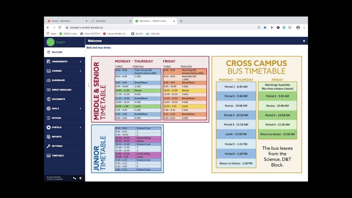This screenshot has width=352, height=198.
Task: Click the notification bell on the Welcome bar
Action: [x=304, y=40]
